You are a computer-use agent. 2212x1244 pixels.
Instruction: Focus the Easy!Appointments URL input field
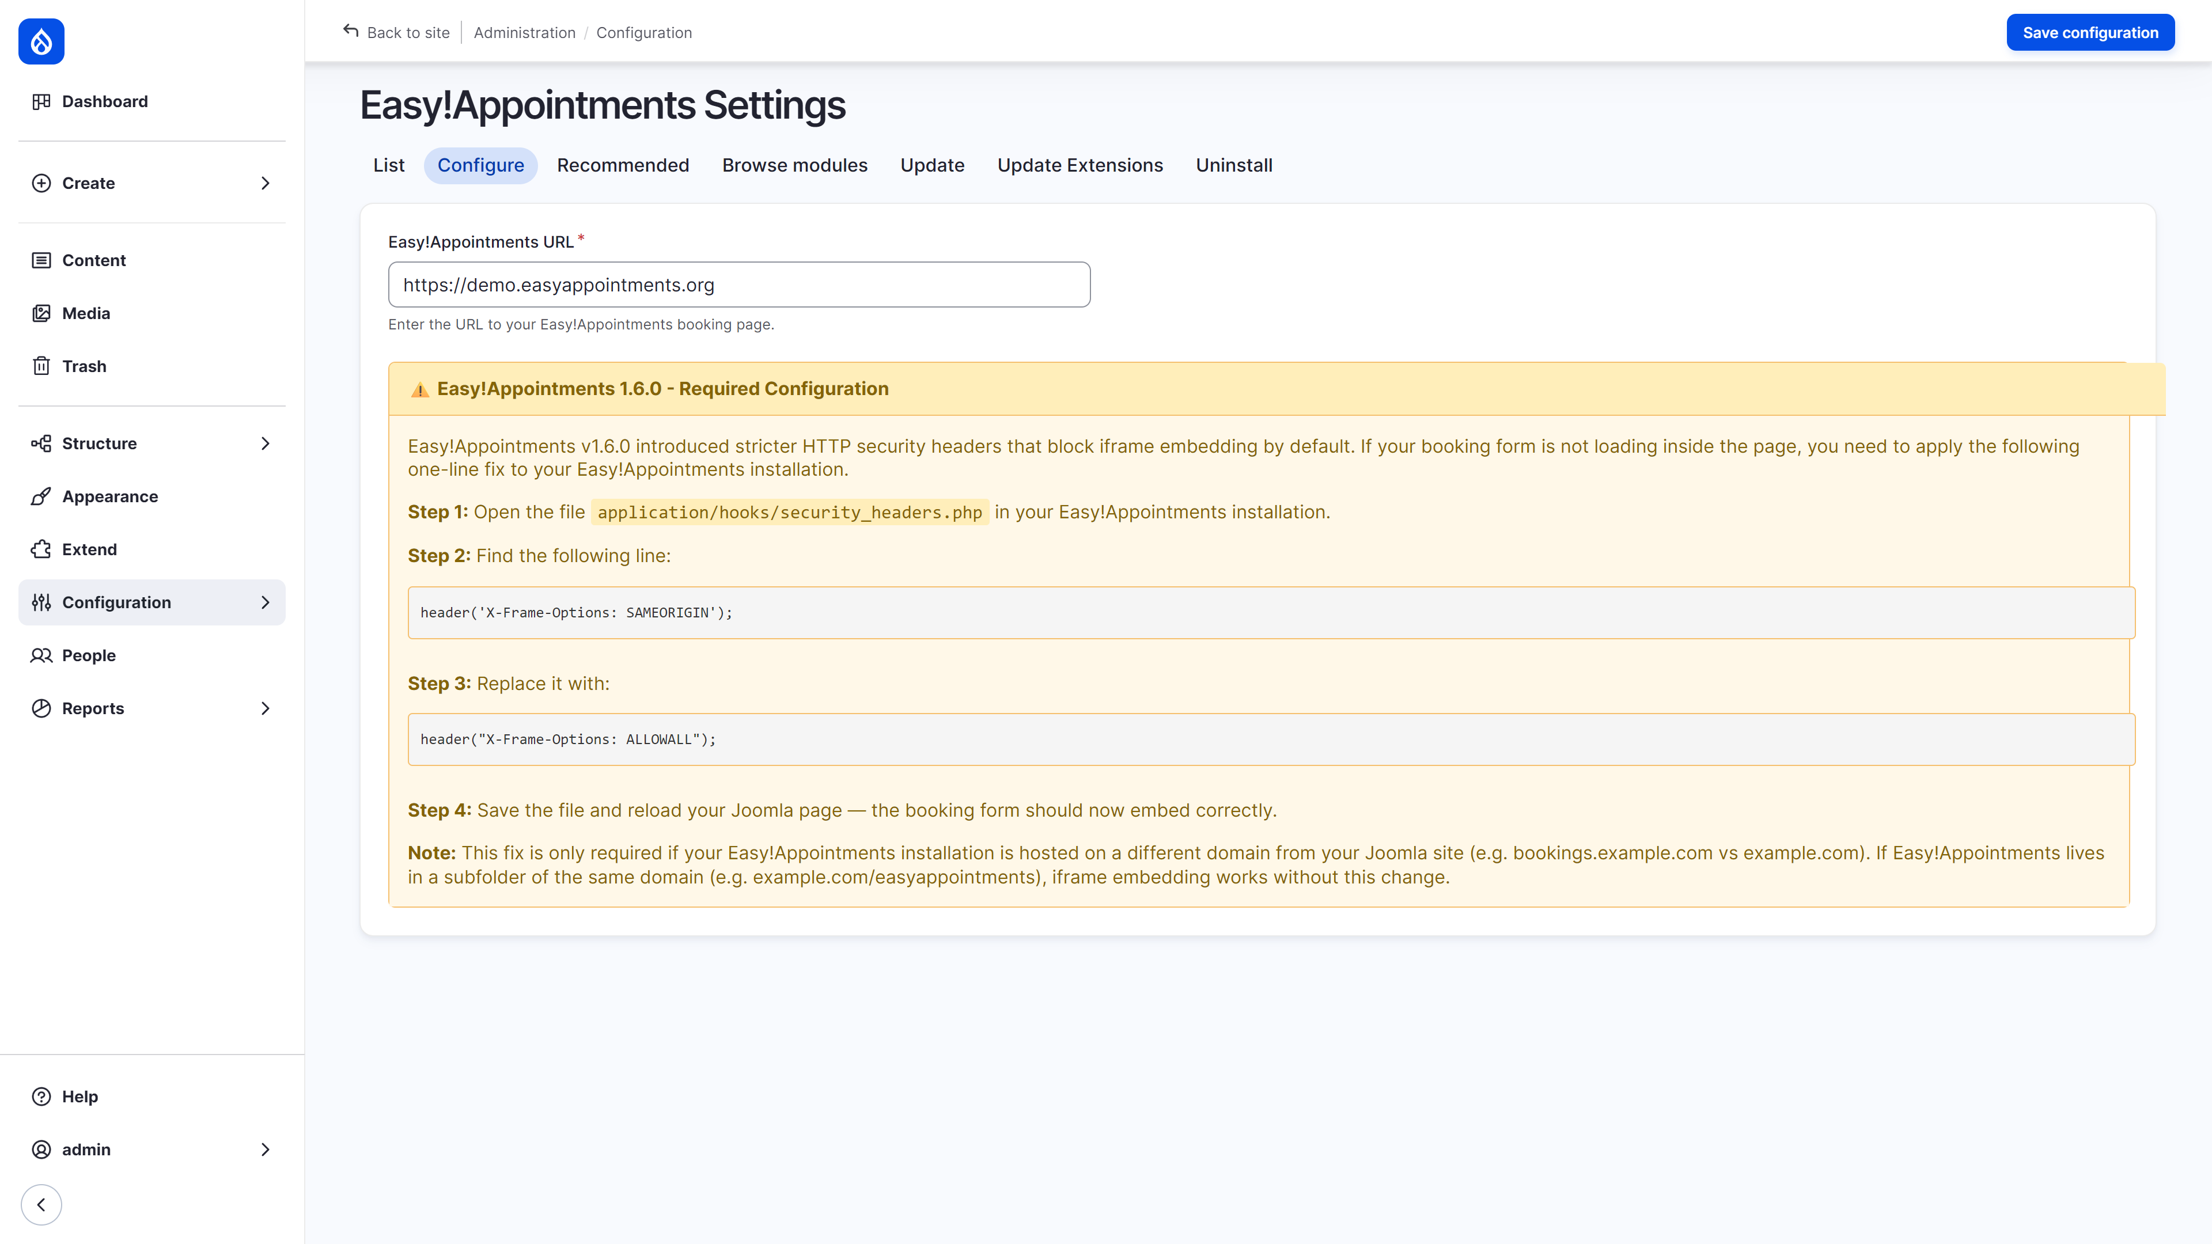click(x=739, y=285)
